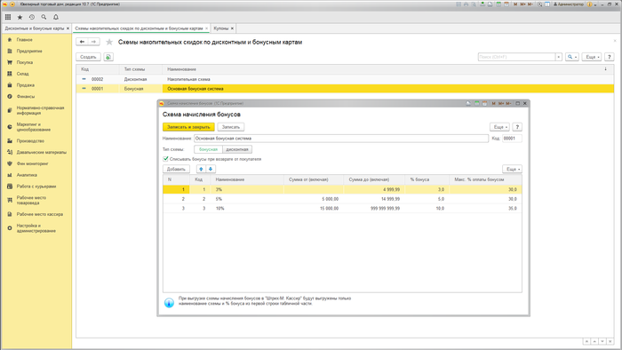Click Работа с курьерами in sidebar

point(36,187)
